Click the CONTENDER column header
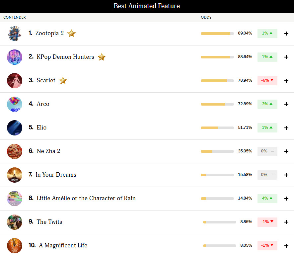294x257 pixels. [x=15, y=17]
